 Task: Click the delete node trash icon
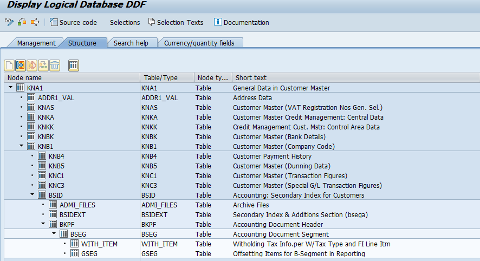point(55,66)
